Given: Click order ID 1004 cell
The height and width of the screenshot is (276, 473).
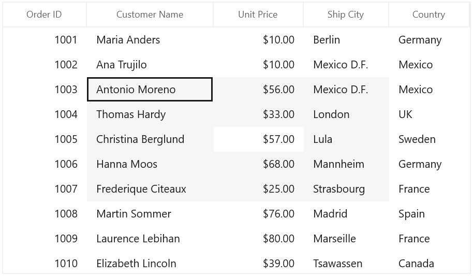Looking at the screenshot, I should coord(45,114).
